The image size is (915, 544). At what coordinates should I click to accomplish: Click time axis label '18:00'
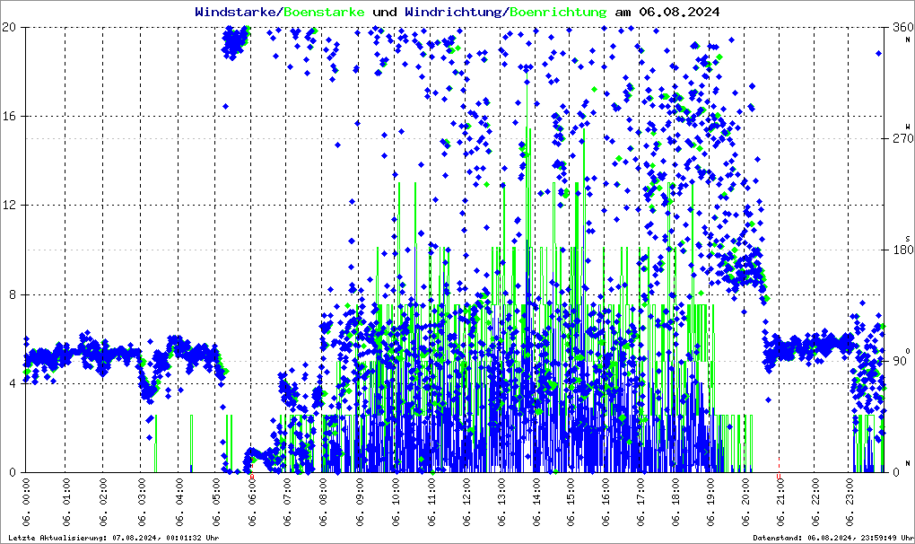[x=675, y=492]
